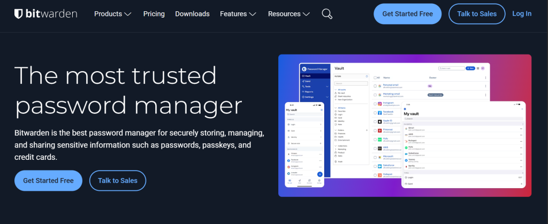The width and height of the screenshot is (548, 224).
Task: Expand Tools chevron in the preview sidebar
Action: pyautogui.click(x=327, y=86)
